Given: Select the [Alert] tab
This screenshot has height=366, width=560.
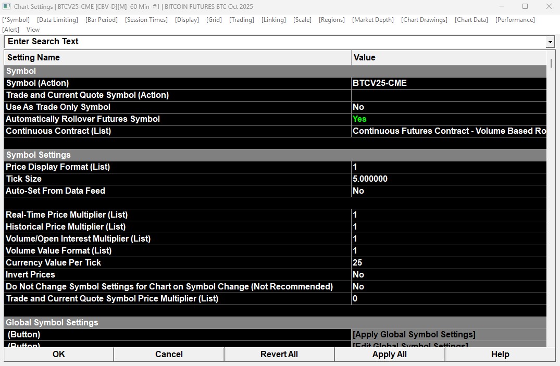Looking at the screenshot, I should click(x=11, y=30).
